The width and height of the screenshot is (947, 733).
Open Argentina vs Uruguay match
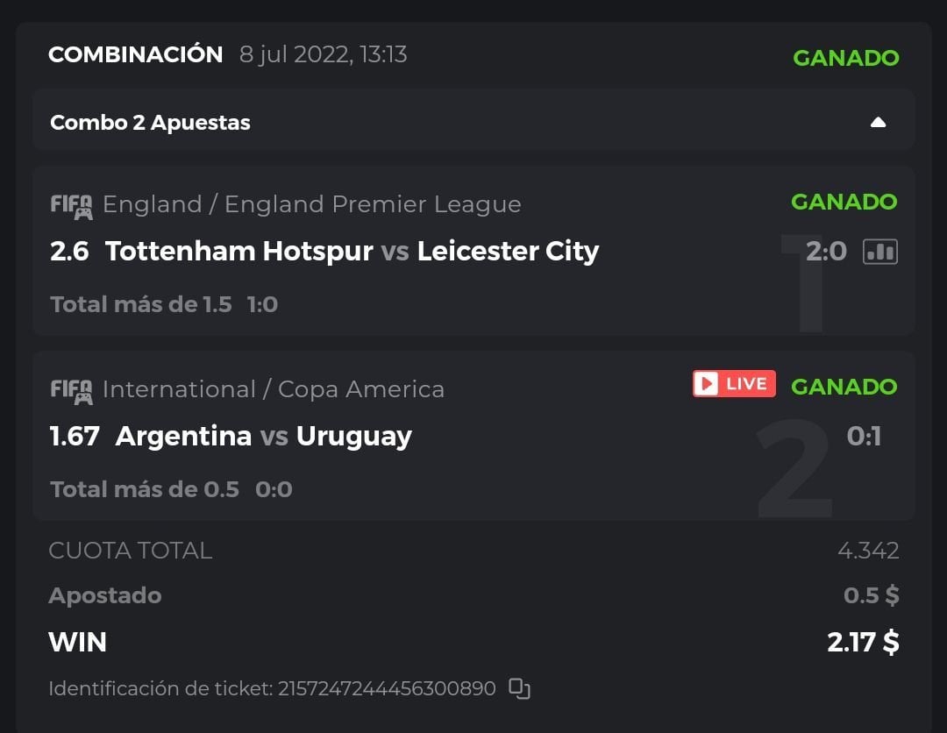(263, 436)
